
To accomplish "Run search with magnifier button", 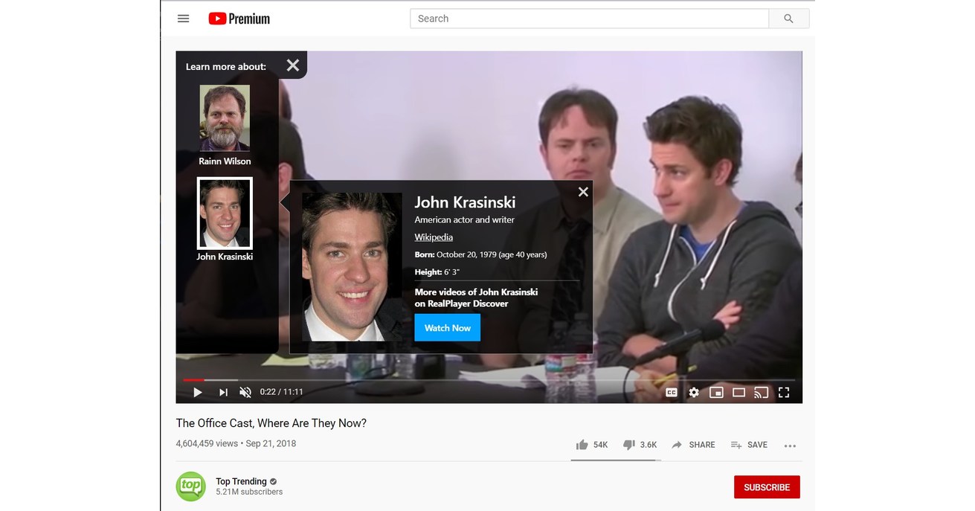I will [788, 19].
